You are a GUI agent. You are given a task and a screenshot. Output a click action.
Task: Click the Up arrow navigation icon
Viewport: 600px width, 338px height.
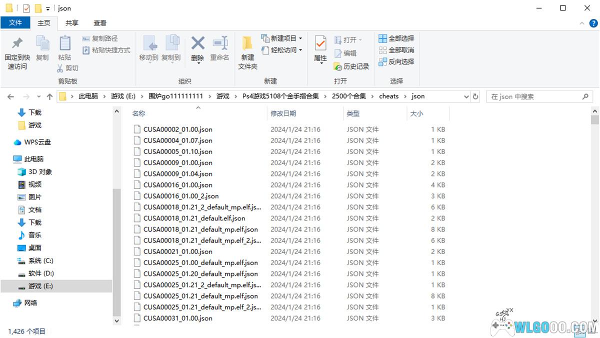click(49, 96)
